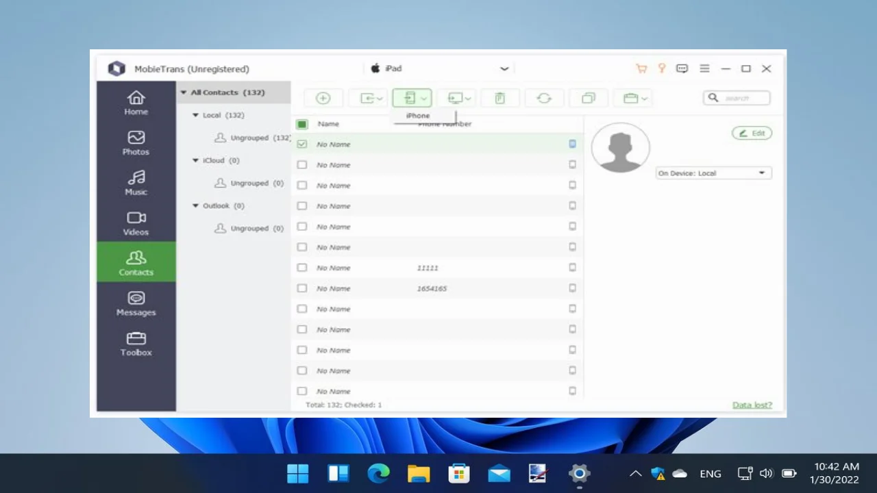Open the taskbar clock and date
The image size is (877, 493).
click(x=834, y=473)
